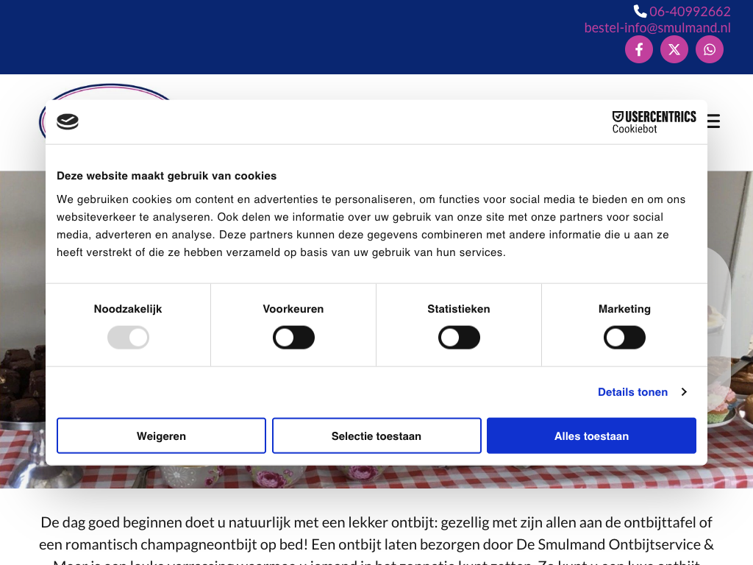The width and height of the screenshot is (753, 565).
Task: Call phone number 06-40992662
Action: click(x=690, y=11)
